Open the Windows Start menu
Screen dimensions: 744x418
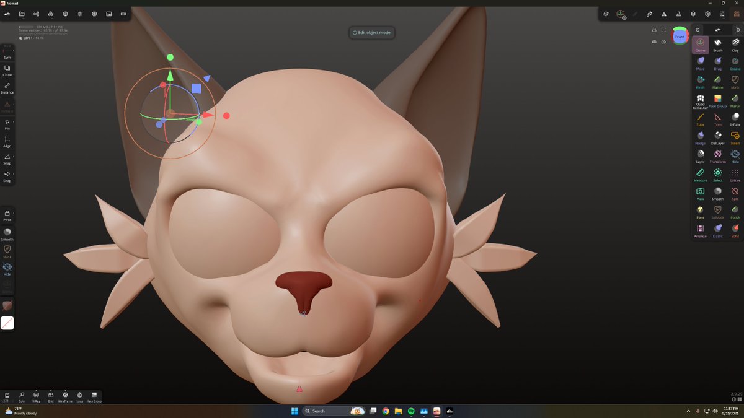tap(294, 411)
